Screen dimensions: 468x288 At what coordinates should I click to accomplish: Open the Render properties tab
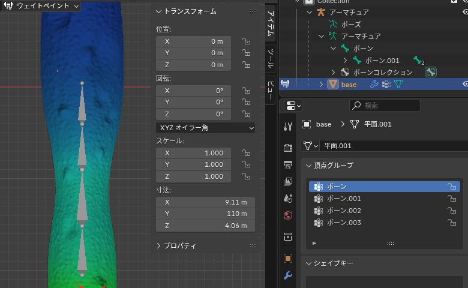(x=288, y=148)
